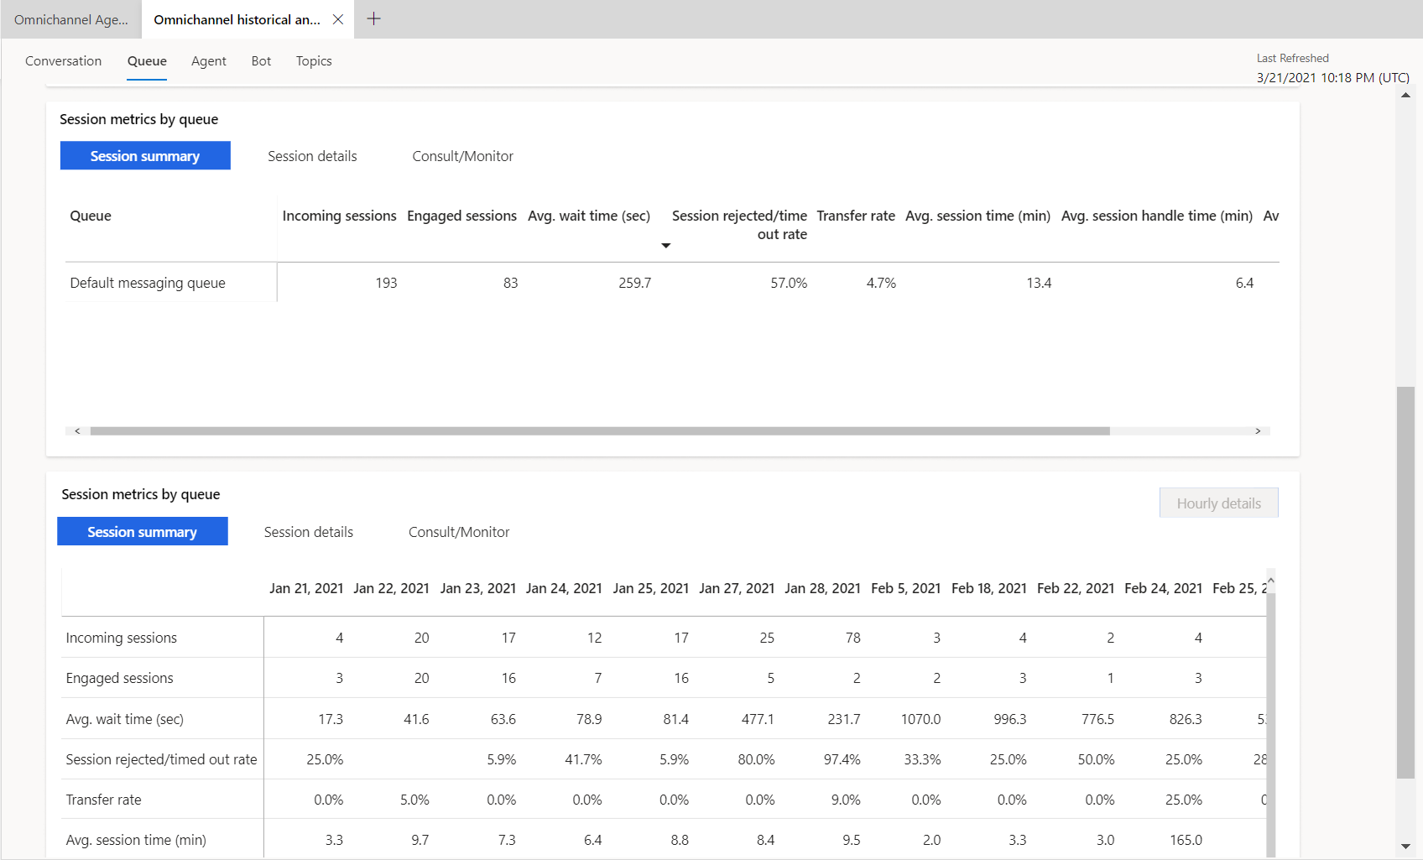
Task: Click the Session rejected/timed out rate row label
Action: pyautogui.click(x=161, y=759)
